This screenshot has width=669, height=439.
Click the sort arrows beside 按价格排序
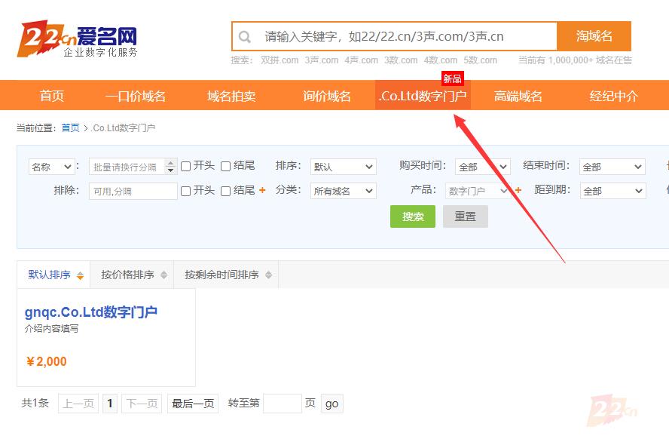click(x=163, y=275)
